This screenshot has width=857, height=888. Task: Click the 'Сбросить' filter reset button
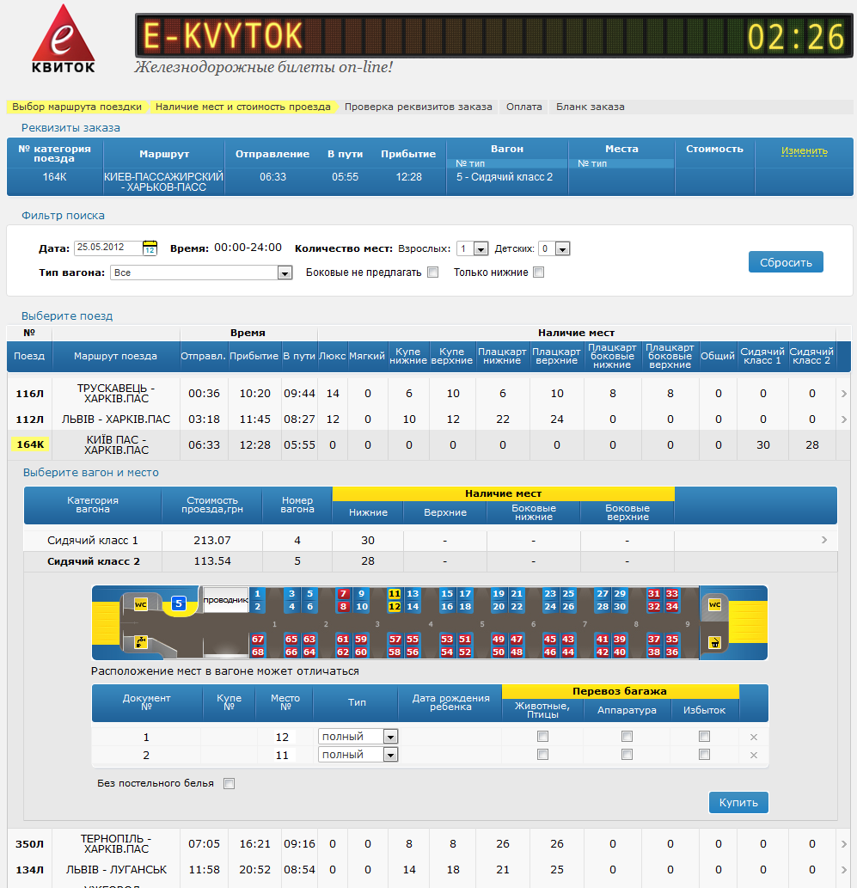[x=785, y=262]
